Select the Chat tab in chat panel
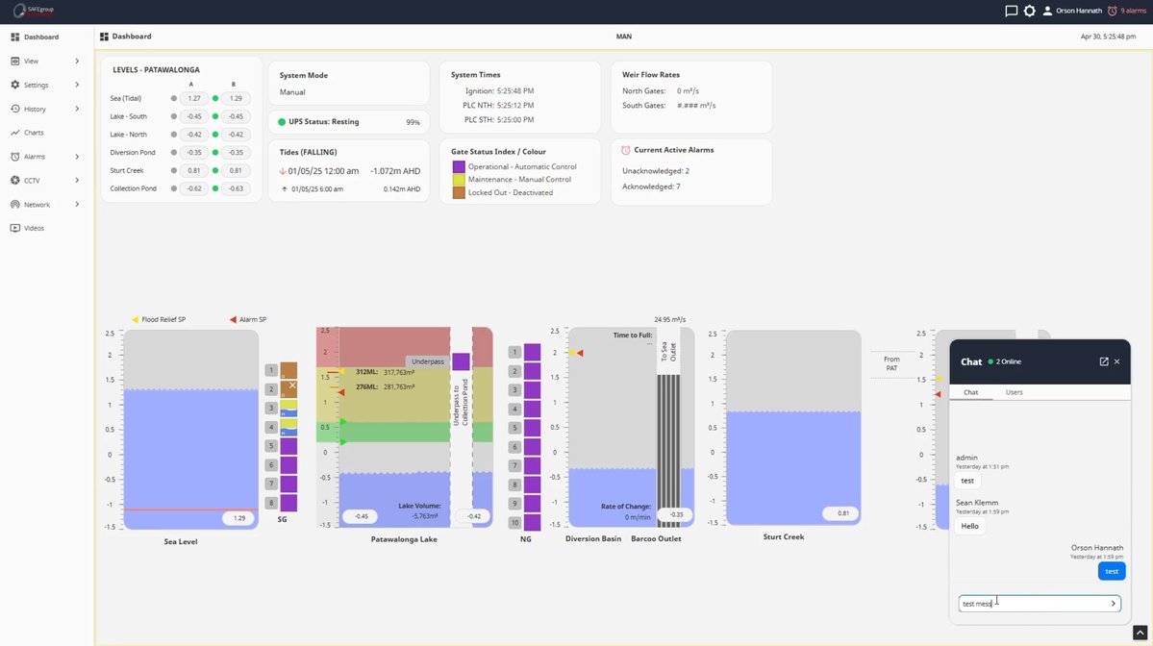The height and width of the screenshot is (646, 1153). pyautogui.click(x=970, y=392)
